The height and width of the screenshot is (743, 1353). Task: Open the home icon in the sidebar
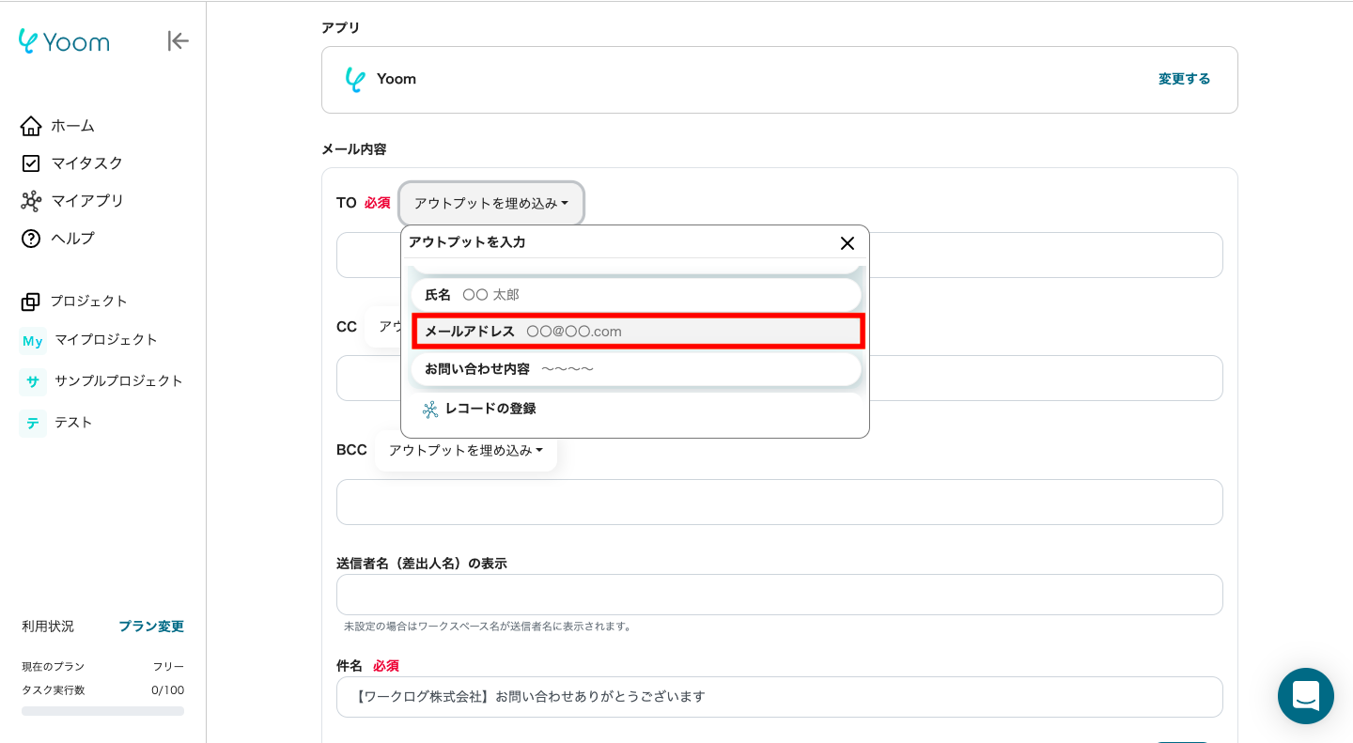point(31,126)
